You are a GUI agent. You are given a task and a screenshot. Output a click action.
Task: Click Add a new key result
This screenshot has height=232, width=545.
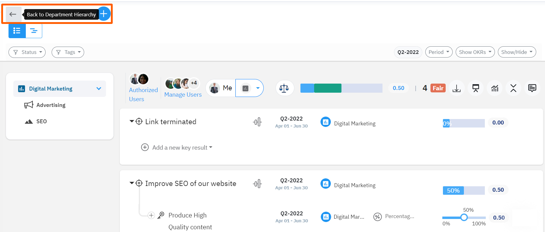tap(180, 147)
